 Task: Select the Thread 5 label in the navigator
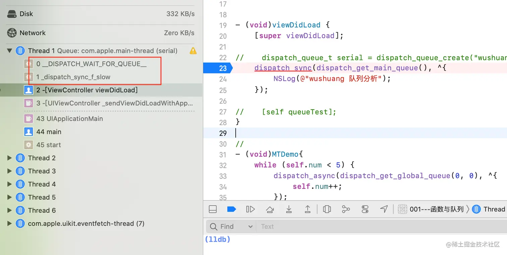(42, 197)
